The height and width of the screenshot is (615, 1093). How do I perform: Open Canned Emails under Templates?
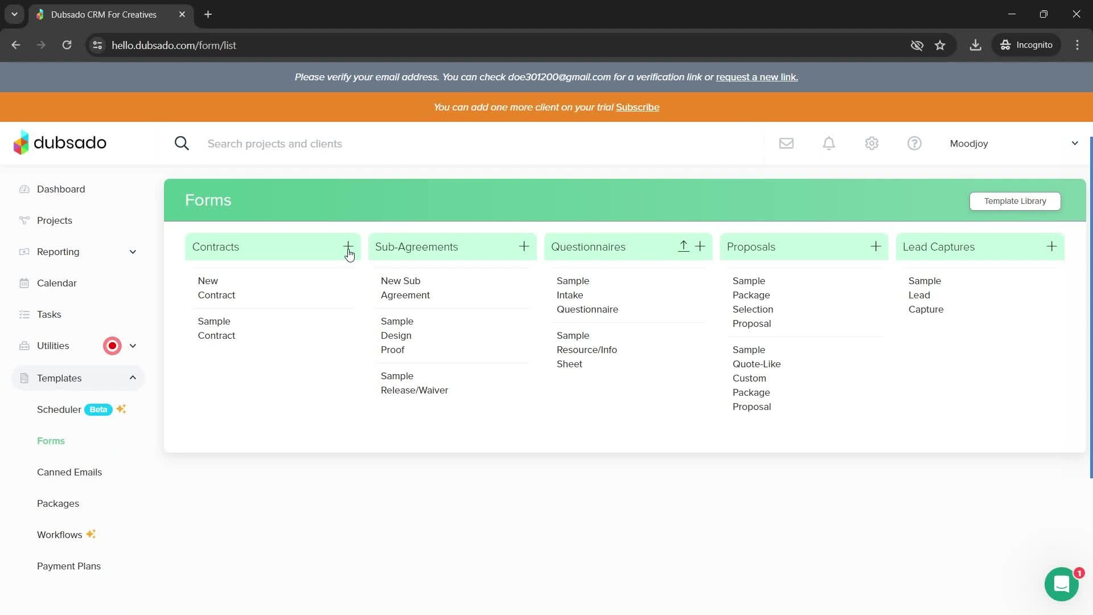tap(69, 472)
